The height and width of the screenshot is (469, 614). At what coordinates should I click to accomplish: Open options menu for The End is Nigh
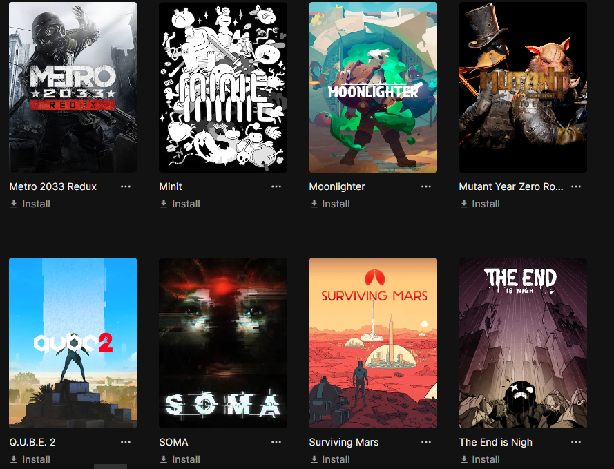(576, 442)
